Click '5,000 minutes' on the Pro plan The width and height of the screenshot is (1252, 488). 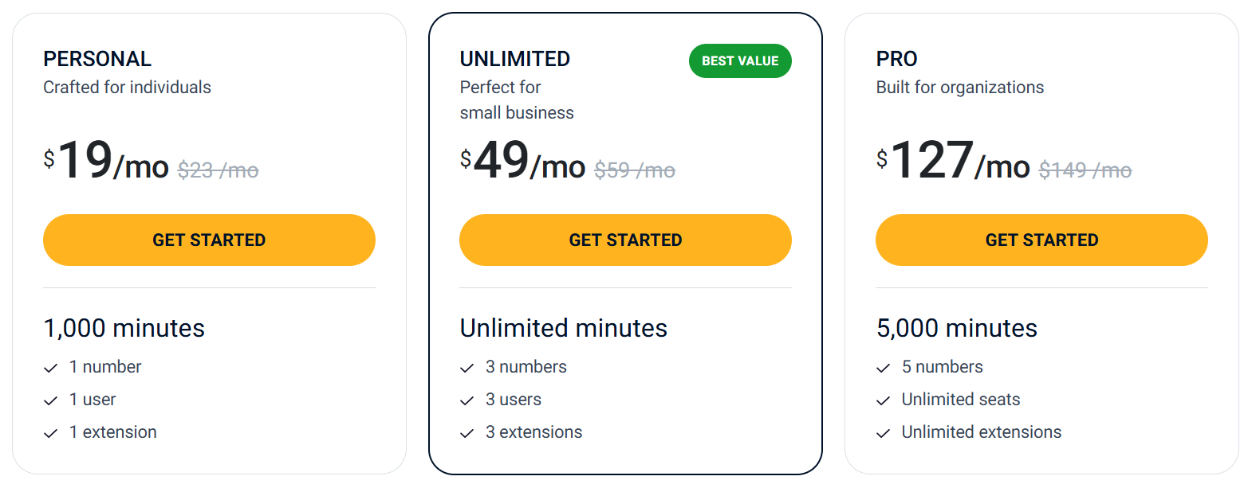pyautogui.click(x=956, y=328)
